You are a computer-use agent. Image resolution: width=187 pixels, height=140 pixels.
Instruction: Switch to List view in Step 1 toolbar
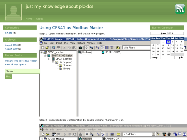(x=107, y=48)
